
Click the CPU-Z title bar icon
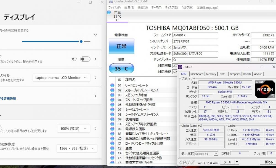pos(180,67)
